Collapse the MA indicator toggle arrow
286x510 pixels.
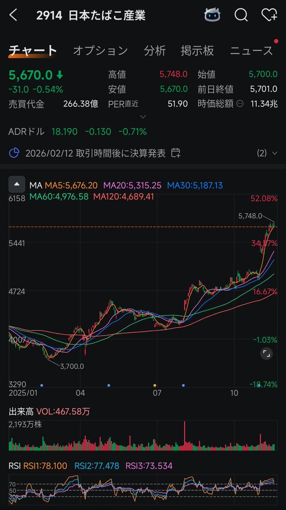click(17, 185)
